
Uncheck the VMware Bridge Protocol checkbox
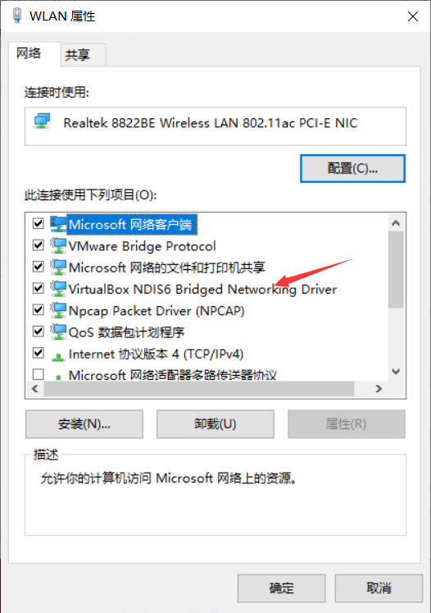point(39,245)
